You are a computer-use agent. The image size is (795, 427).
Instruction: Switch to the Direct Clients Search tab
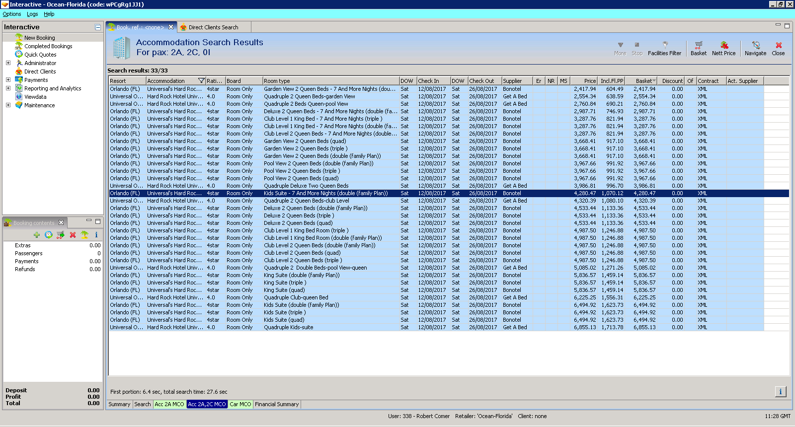(213, 27)
